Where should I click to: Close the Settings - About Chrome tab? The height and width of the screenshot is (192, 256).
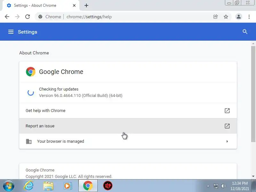pos(74,5)
